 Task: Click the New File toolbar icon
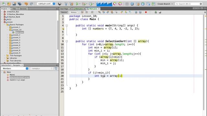point(4,4)
